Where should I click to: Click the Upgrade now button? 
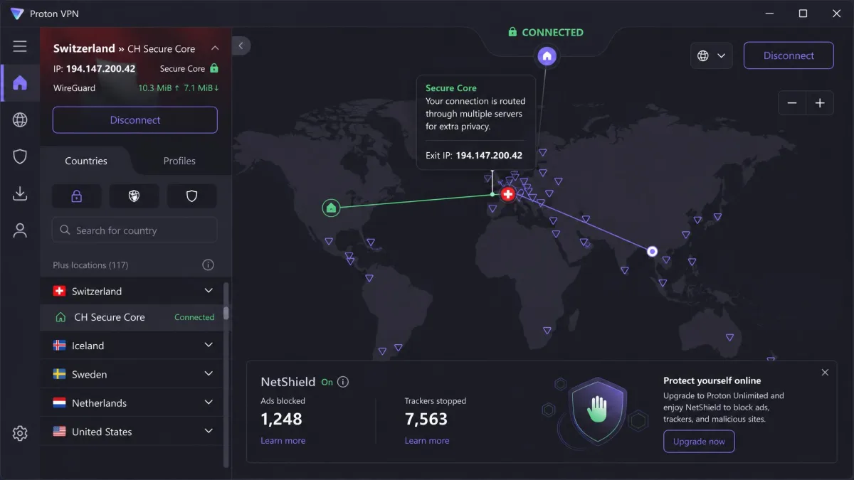(699, 442)
